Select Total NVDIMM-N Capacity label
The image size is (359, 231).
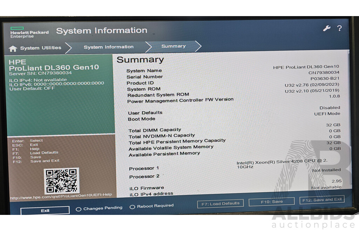162,136
